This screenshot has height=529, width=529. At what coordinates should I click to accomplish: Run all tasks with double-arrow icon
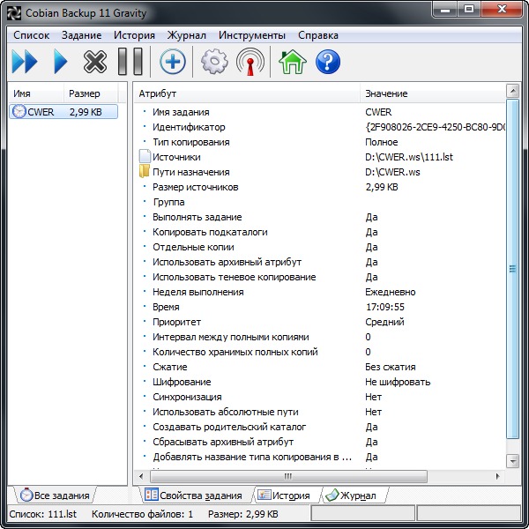(25, 62)
